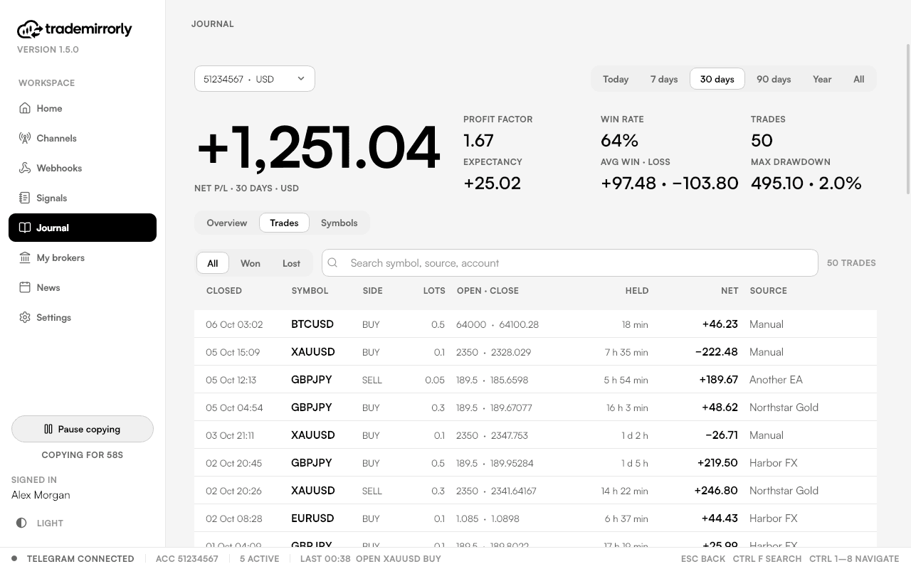Viewport: 911px width, 569px height.
Task: Select the 7 days time range
Action: (664, 79)
